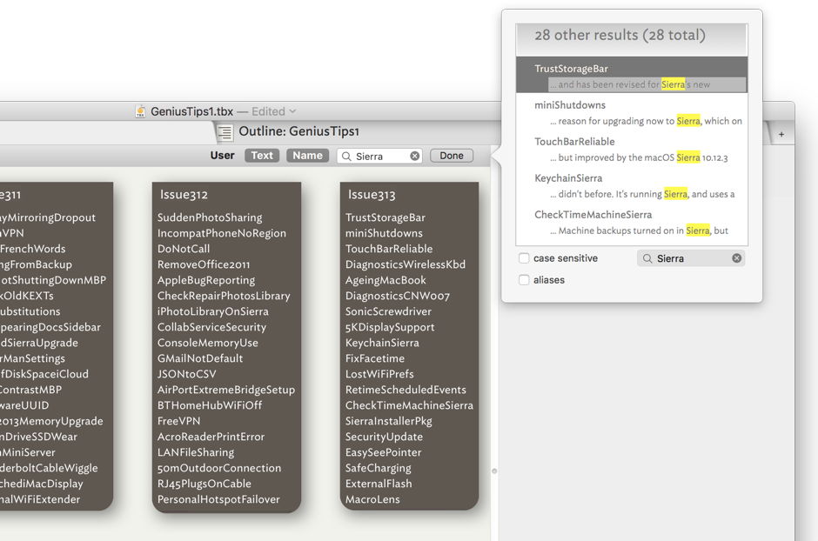Clear the search field in results popover
Screen dimensions: 818x541
[x=736, y=258]
